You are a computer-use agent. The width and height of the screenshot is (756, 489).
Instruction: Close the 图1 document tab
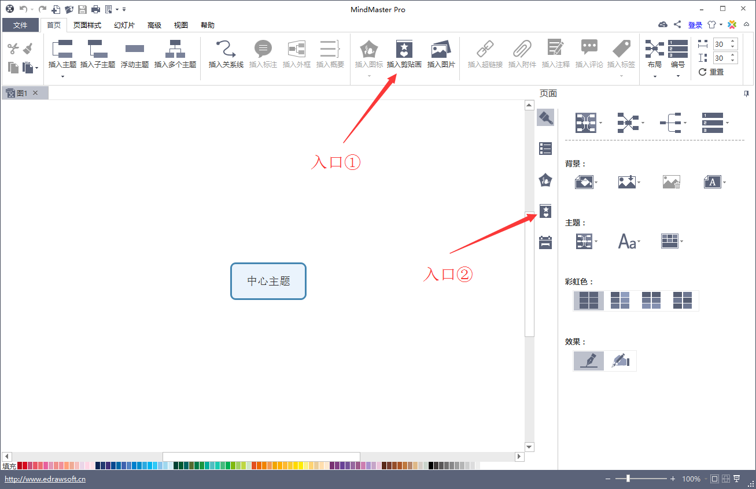pos(35,93)
